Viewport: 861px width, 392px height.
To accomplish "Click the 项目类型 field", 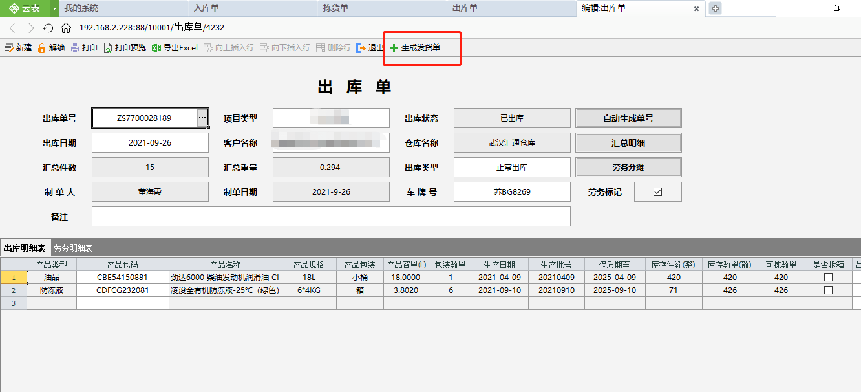I will click(x=331, y=118).
